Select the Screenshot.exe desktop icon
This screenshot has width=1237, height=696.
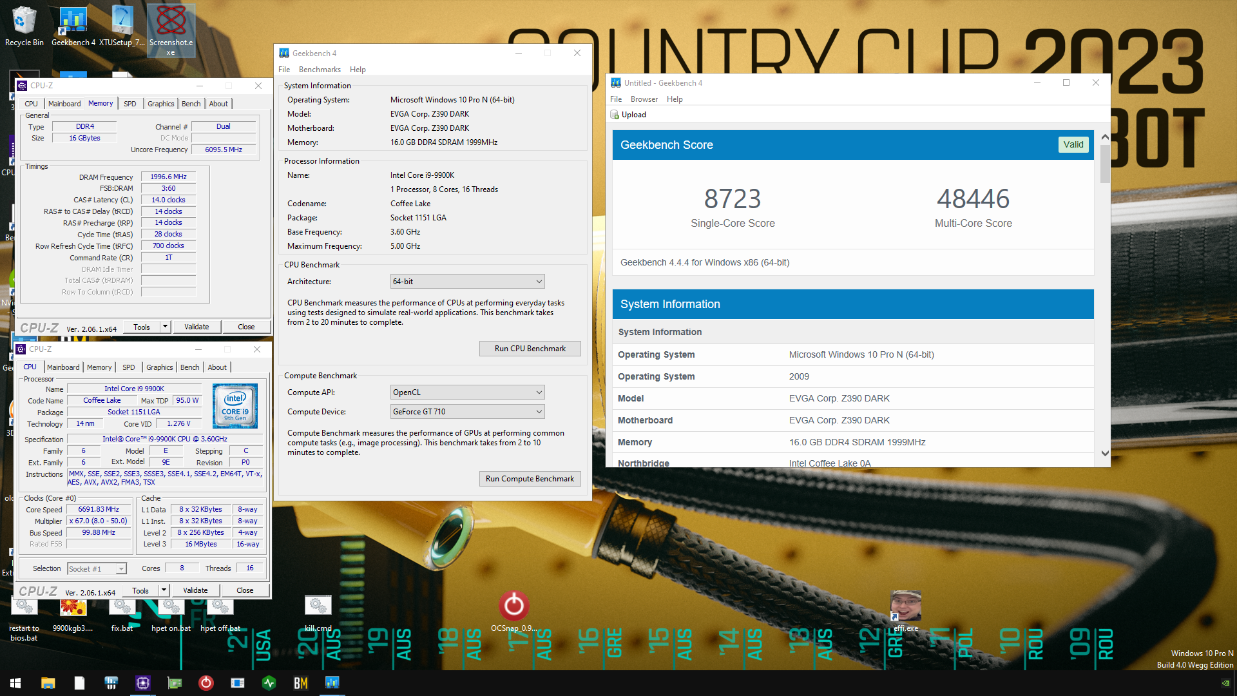pos(171,30)
